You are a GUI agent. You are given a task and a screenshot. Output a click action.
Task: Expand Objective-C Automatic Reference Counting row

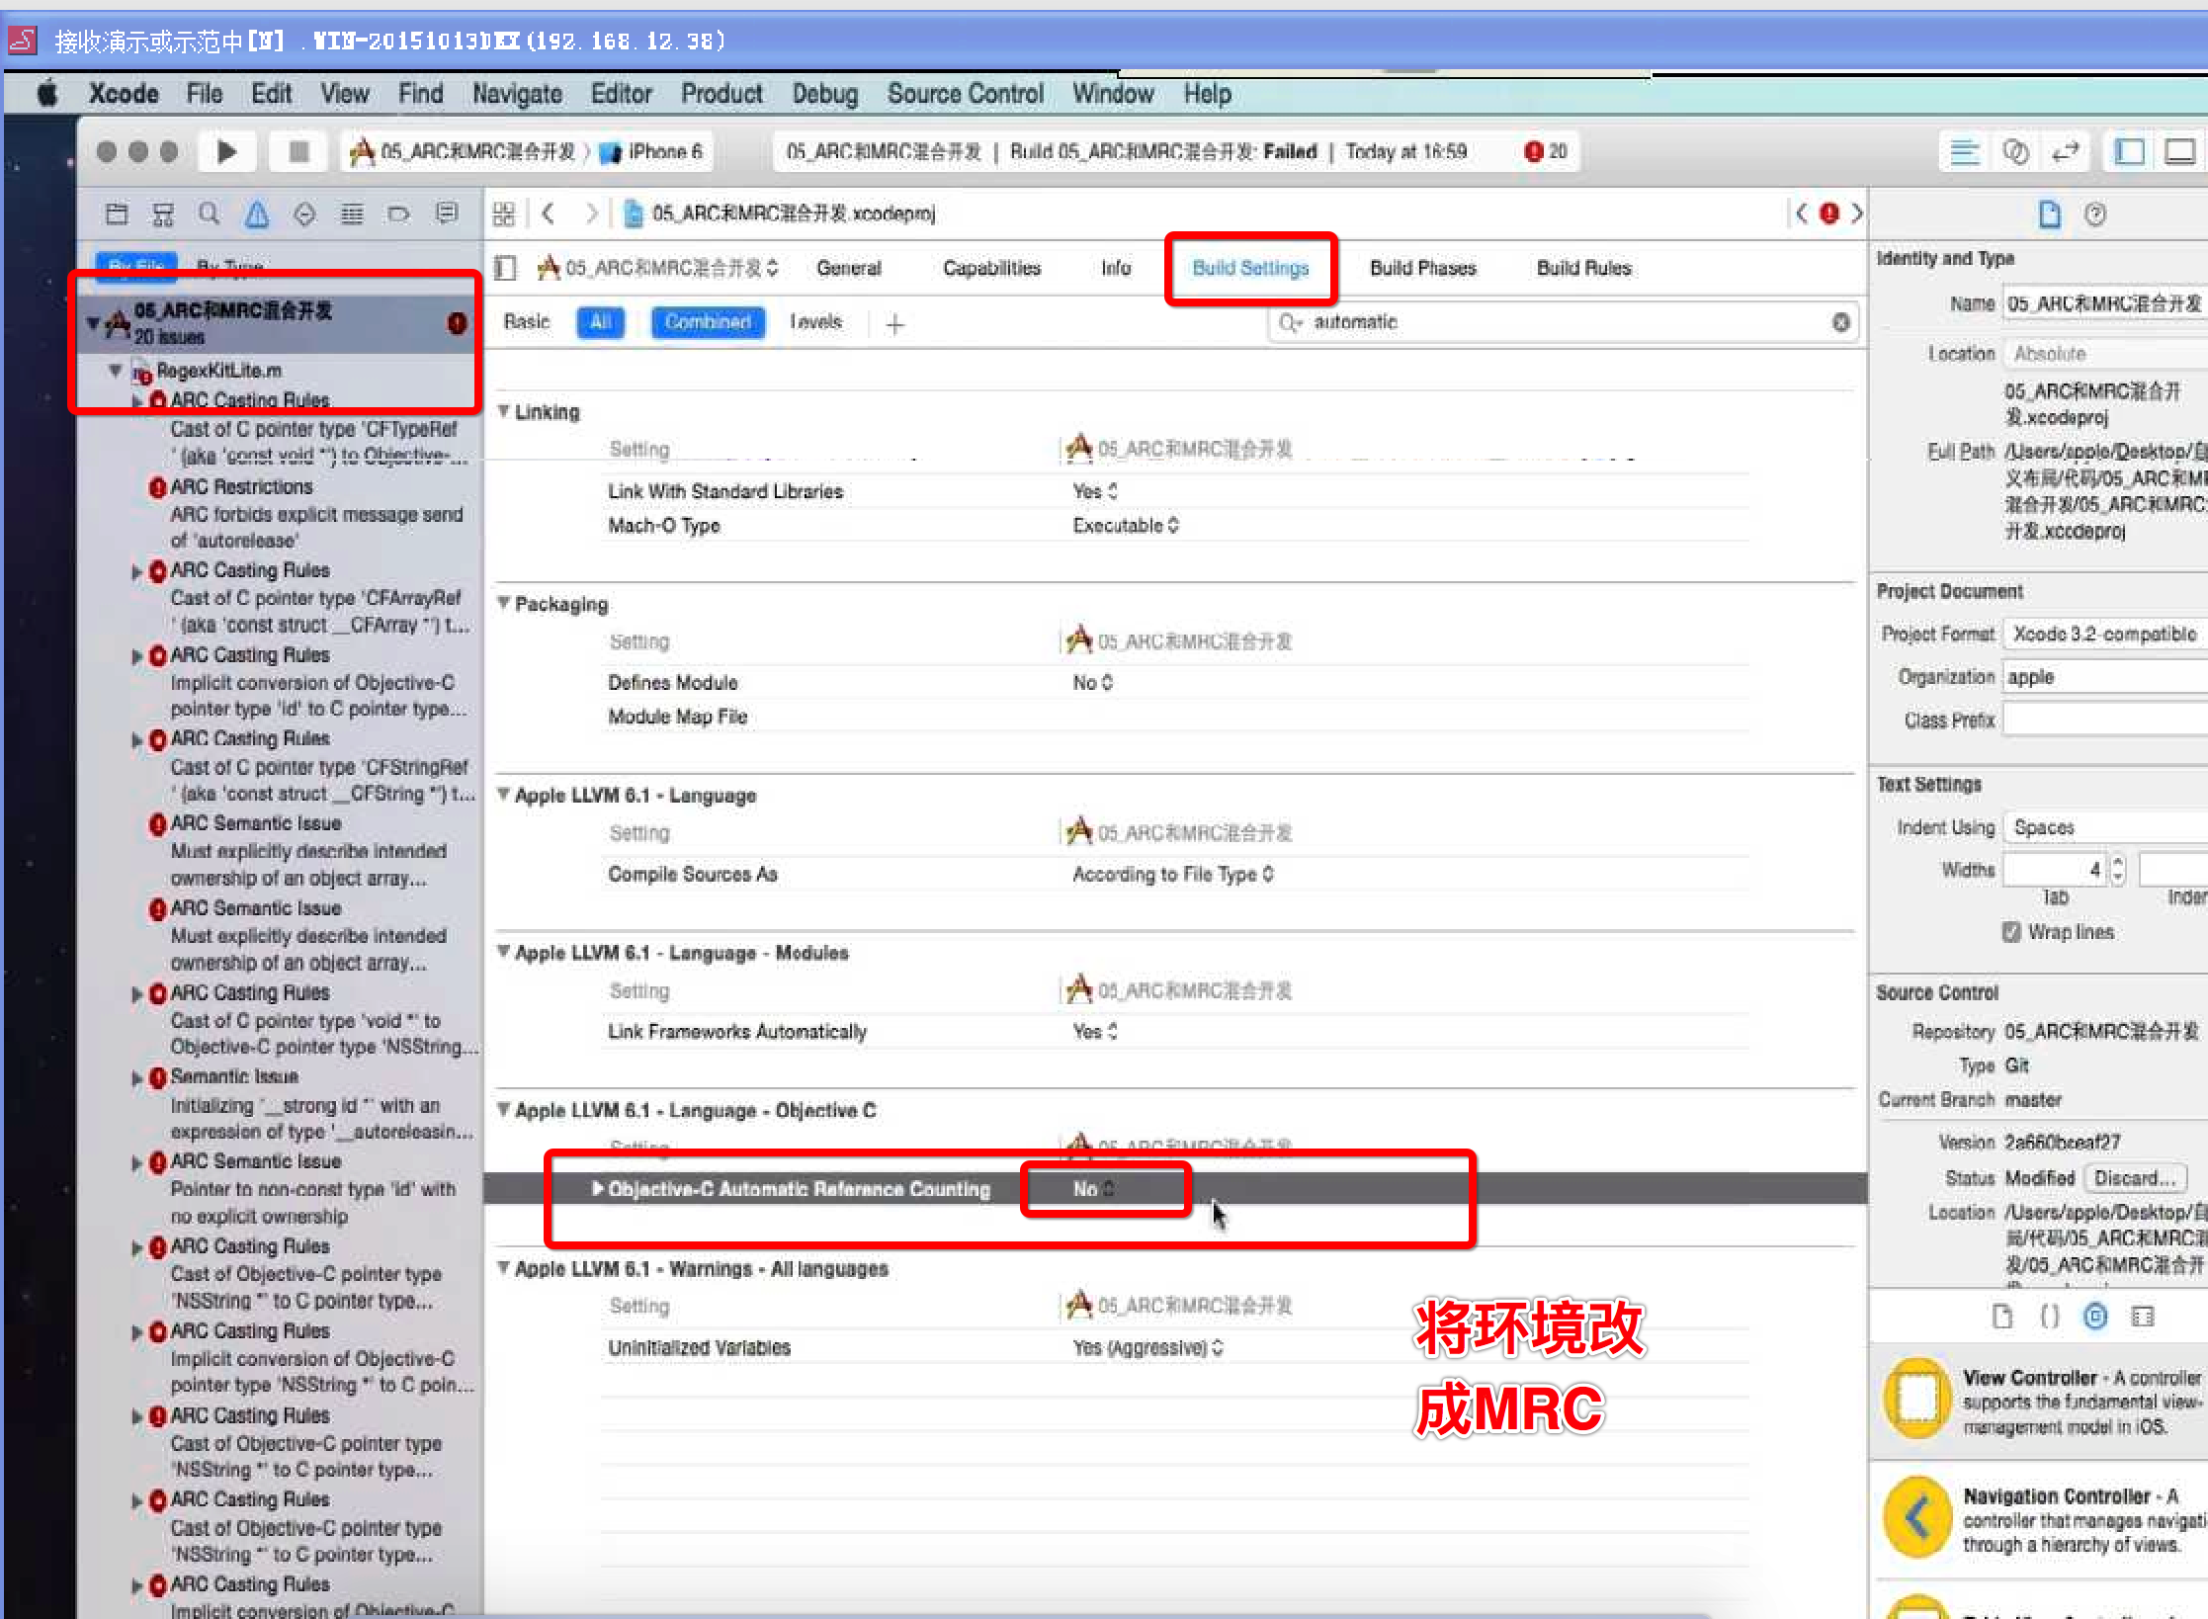pos(598,1188)
